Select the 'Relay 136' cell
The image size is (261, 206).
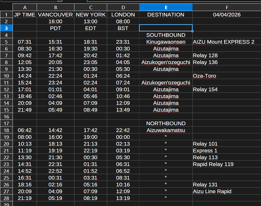tap(227, 62)
